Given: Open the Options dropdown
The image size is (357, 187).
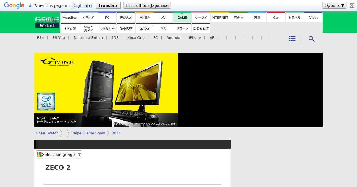Looking at the screenshot, I should click(334, 5).
